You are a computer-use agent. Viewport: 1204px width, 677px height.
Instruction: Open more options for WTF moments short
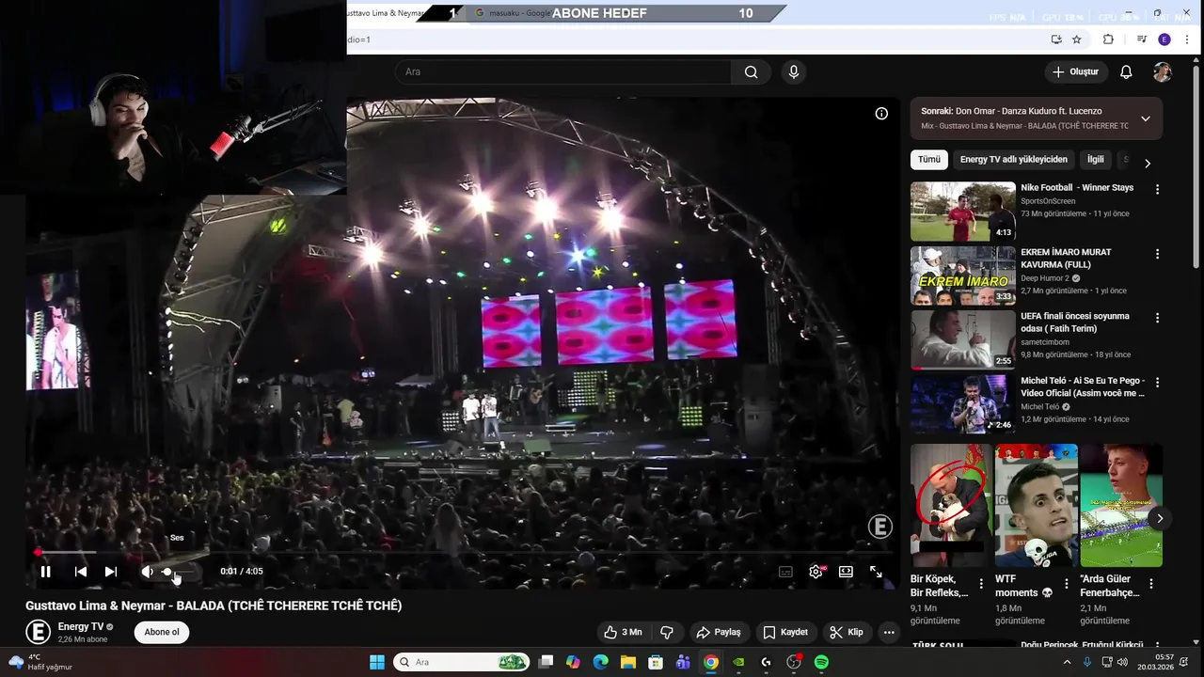click(x=1066, y=584)
